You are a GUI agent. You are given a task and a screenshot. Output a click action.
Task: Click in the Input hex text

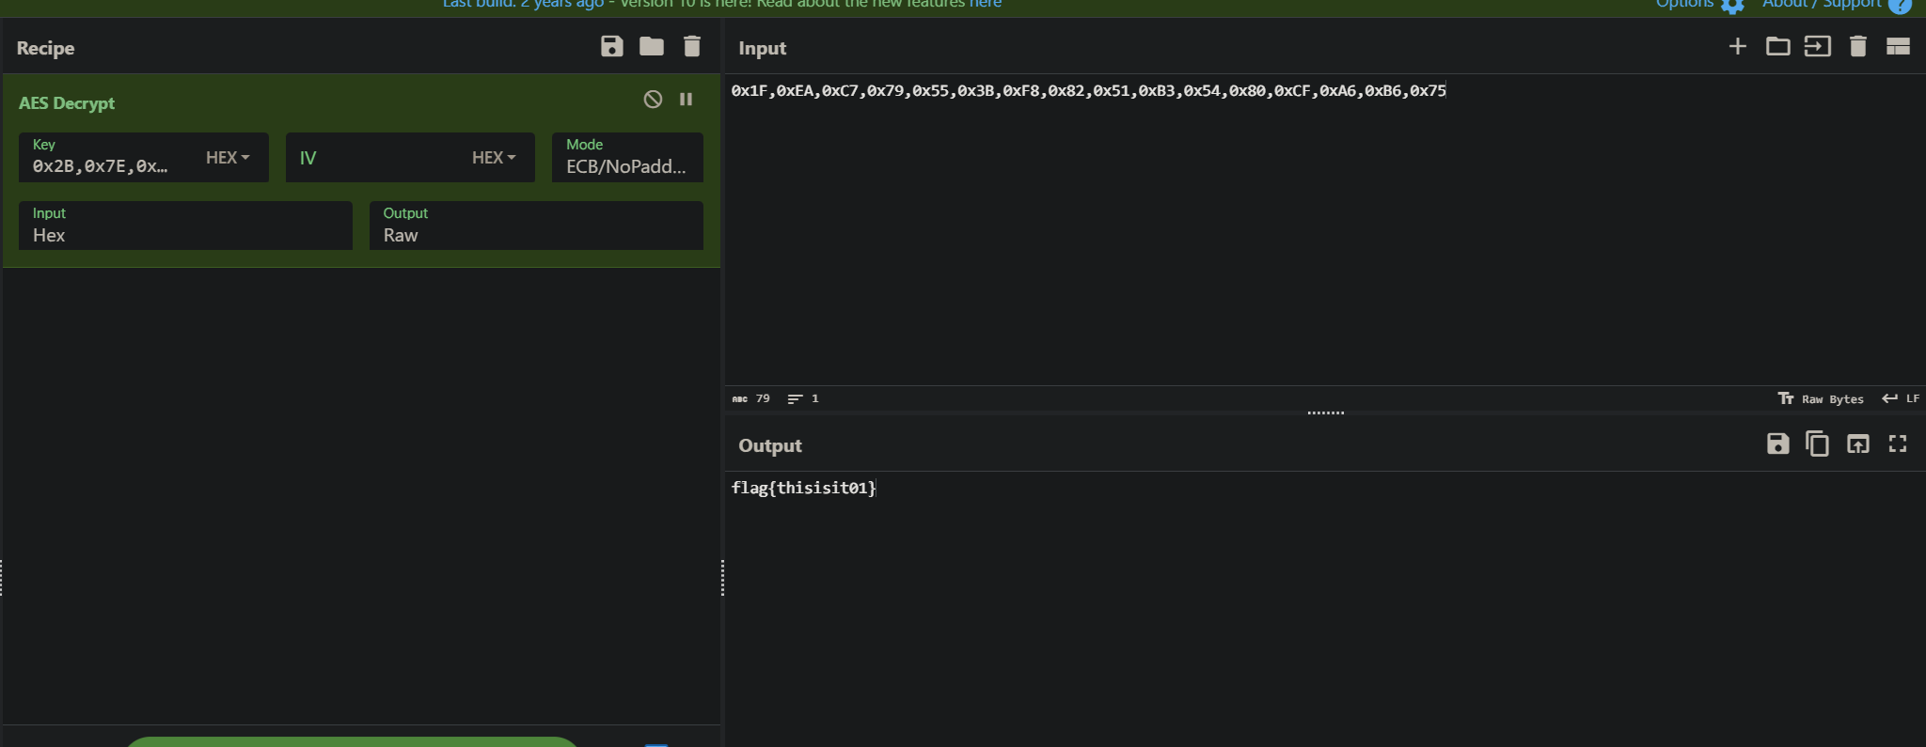pos(1088,91)
